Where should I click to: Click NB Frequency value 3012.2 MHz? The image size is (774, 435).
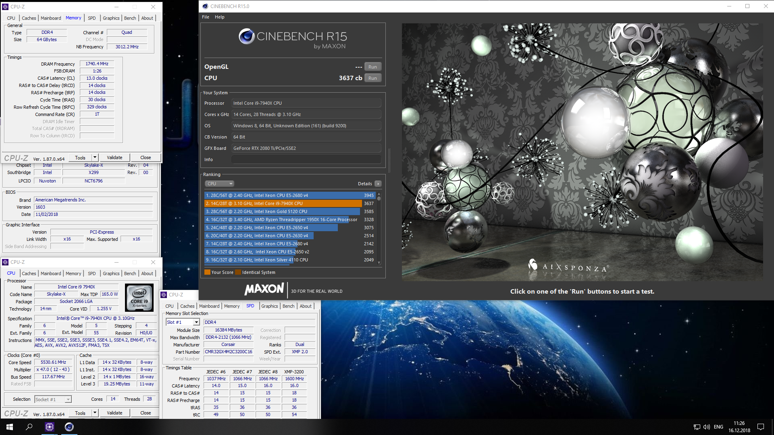127,47
